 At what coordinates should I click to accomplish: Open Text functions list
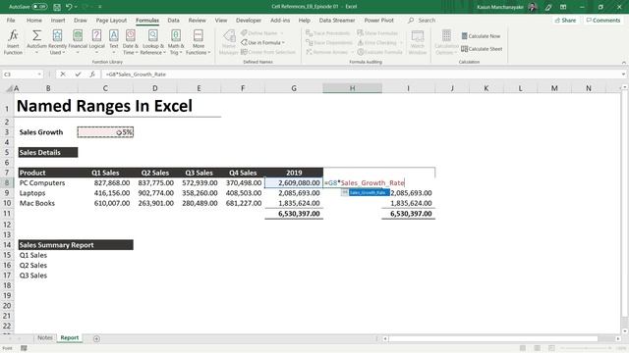(x=114, y=41)
